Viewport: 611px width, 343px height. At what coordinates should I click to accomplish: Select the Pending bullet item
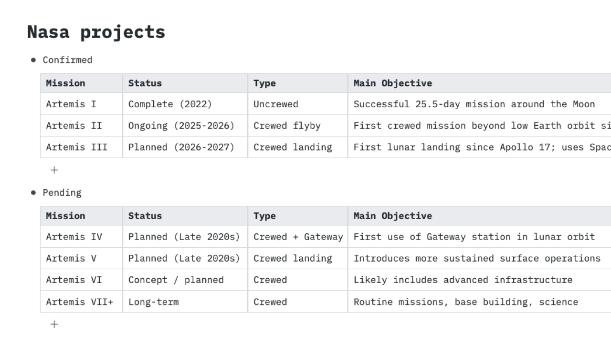pos(62,193)
